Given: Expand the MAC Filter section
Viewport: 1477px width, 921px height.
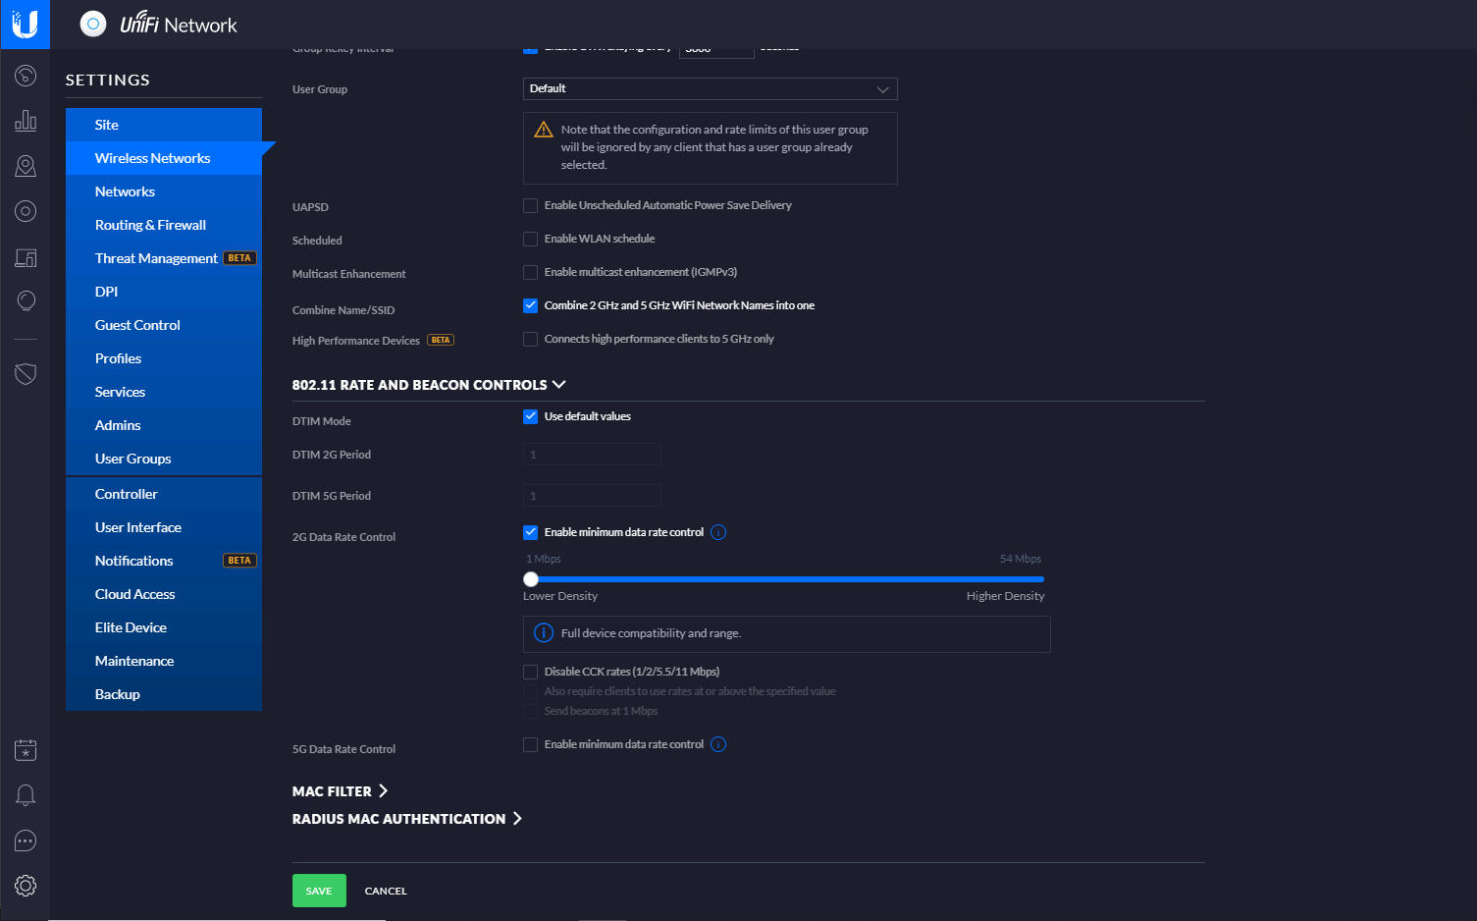Looking at the screenshot, I should pos(340,791).
